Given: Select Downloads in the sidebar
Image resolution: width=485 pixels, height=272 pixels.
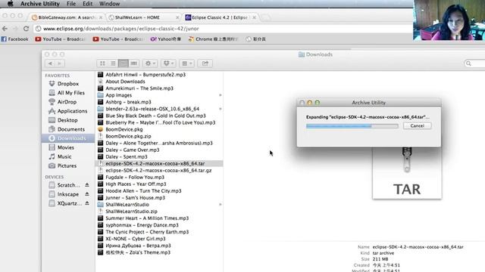Looking at the screenshot, I should point(67,138).
